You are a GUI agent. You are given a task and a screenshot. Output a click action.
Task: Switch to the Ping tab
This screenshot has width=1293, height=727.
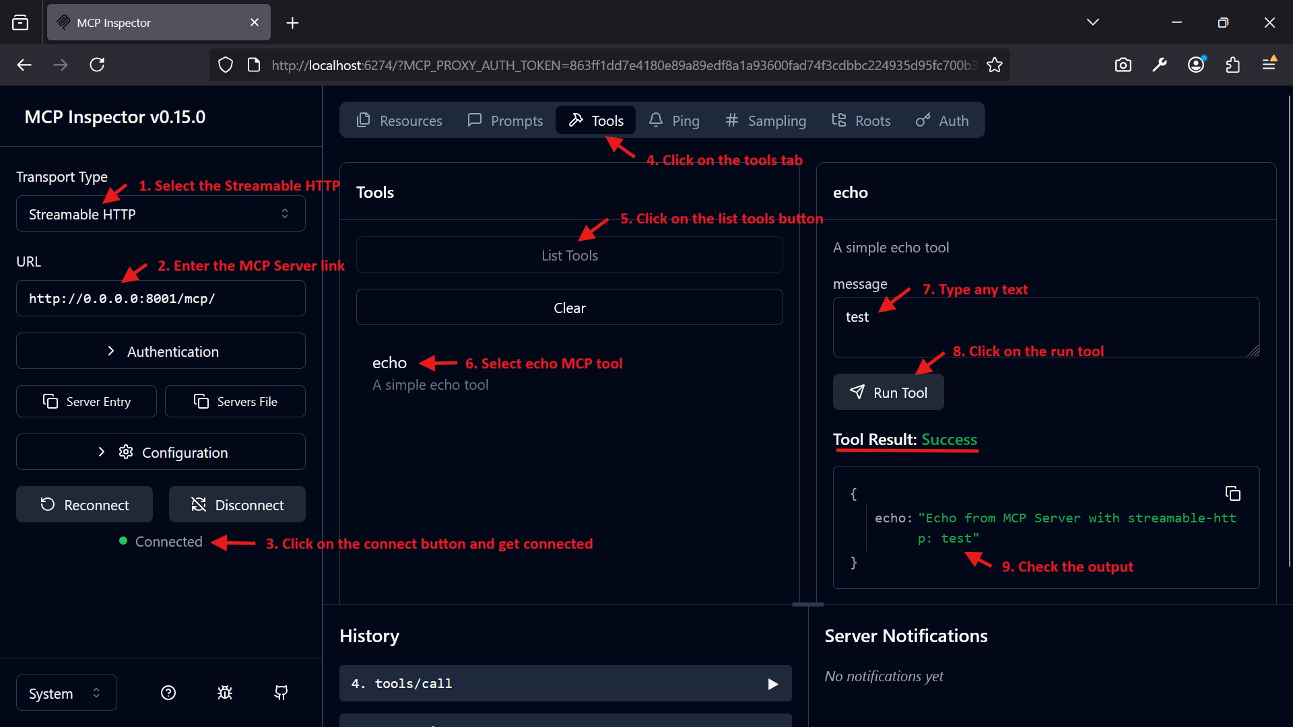point(674,120)
